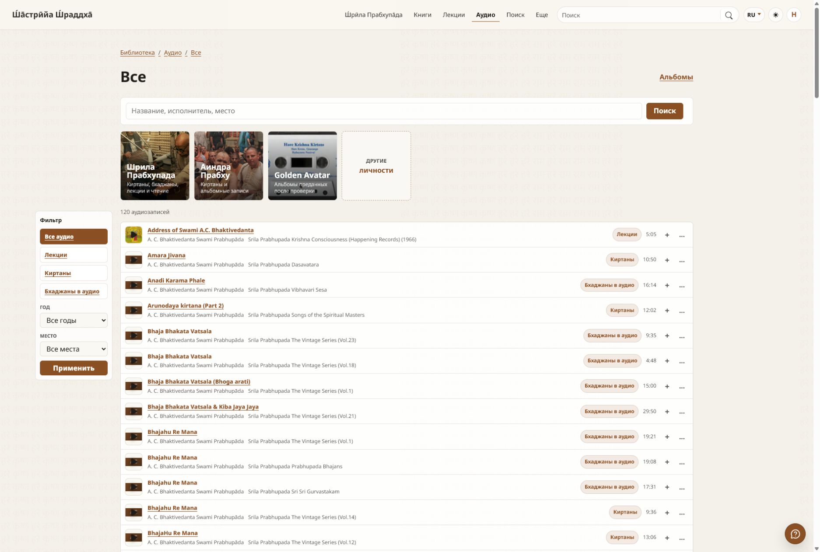Focus the Название, исполнитель, место search field
Screen dimensions: 820x552
[383, 111]
